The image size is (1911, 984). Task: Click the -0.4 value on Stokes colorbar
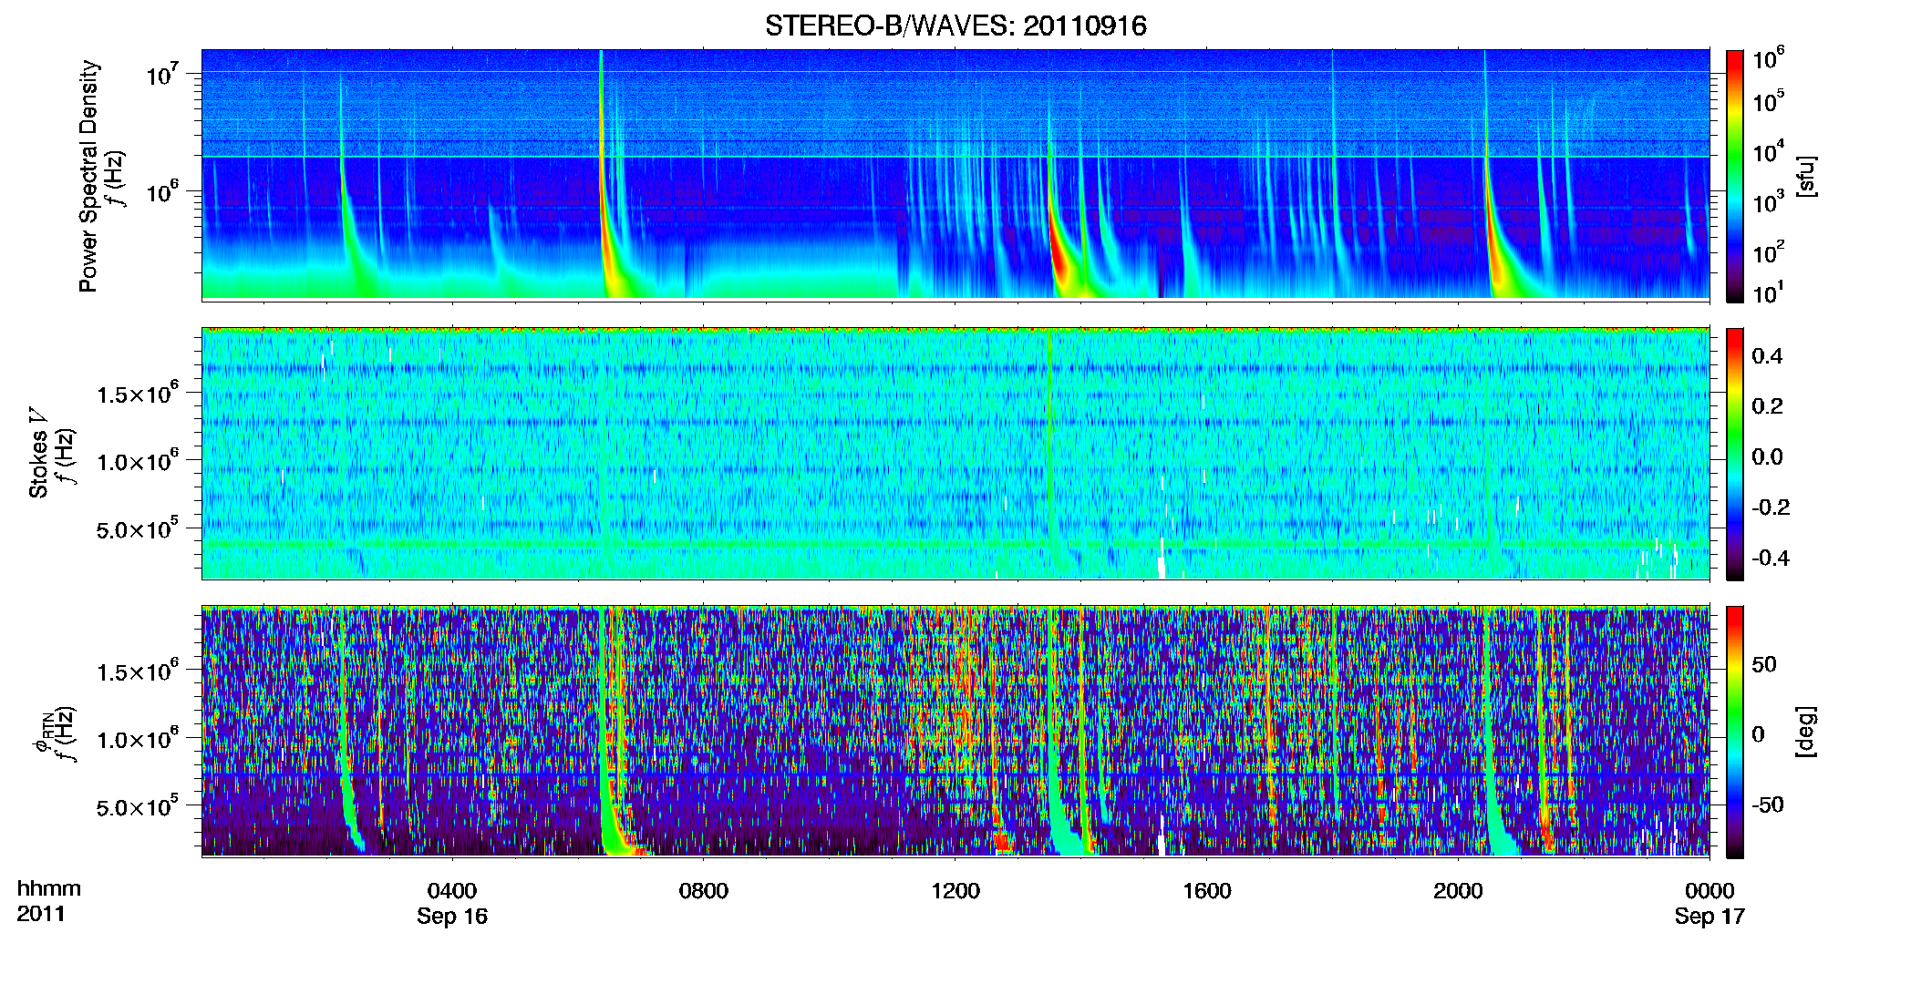point(1771,559)
